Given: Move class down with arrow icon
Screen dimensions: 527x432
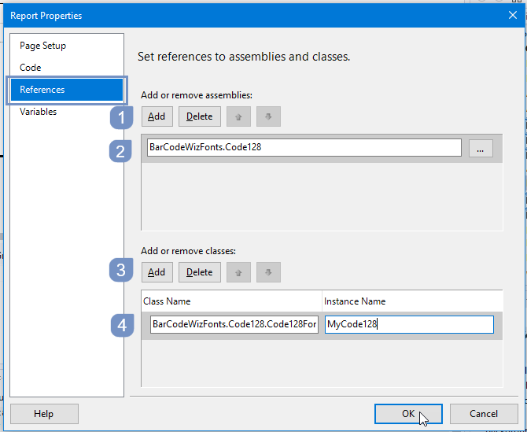Looking at the screenshot, I should [x=268, y=272].
